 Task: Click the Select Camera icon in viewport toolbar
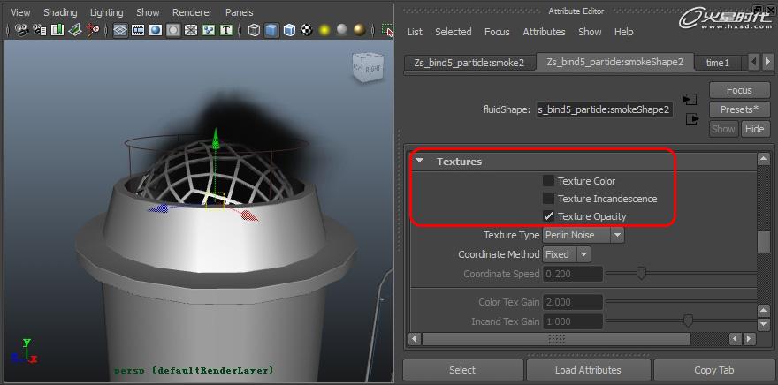[21, 30]
